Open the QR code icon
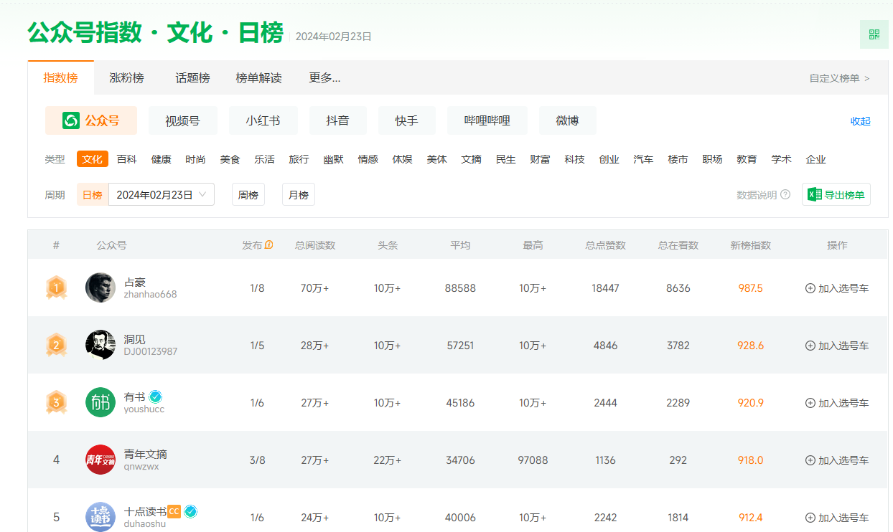The width and height of the screenshot is (893, 532). (874, 34)
